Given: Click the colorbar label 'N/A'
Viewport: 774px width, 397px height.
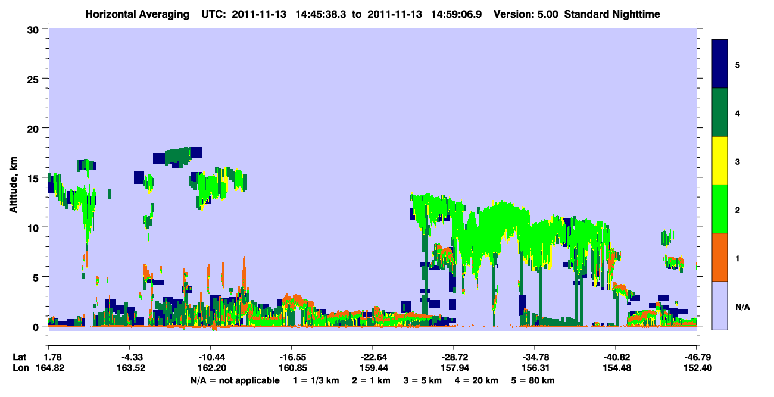Looking at the screenshot, I should 742,306.
